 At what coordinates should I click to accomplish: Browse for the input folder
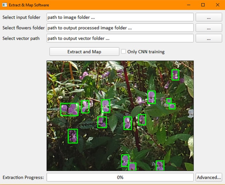coord(209,17)
